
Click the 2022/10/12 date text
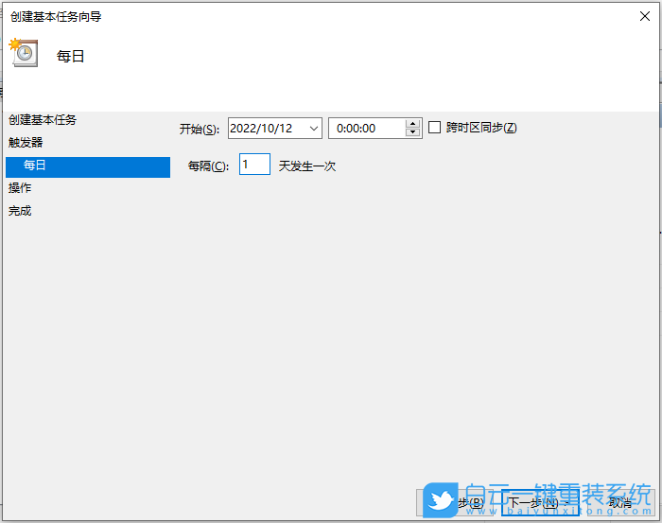click(x=261, y=129)
